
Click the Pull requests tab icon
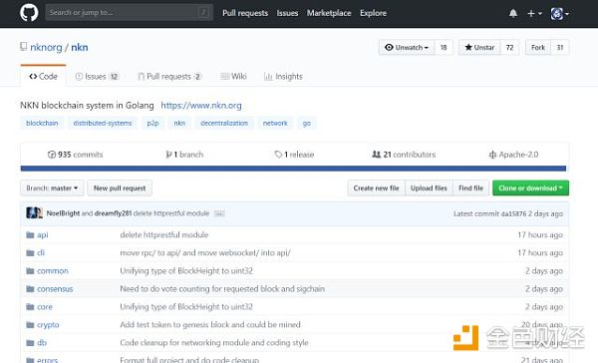(142, 77)
